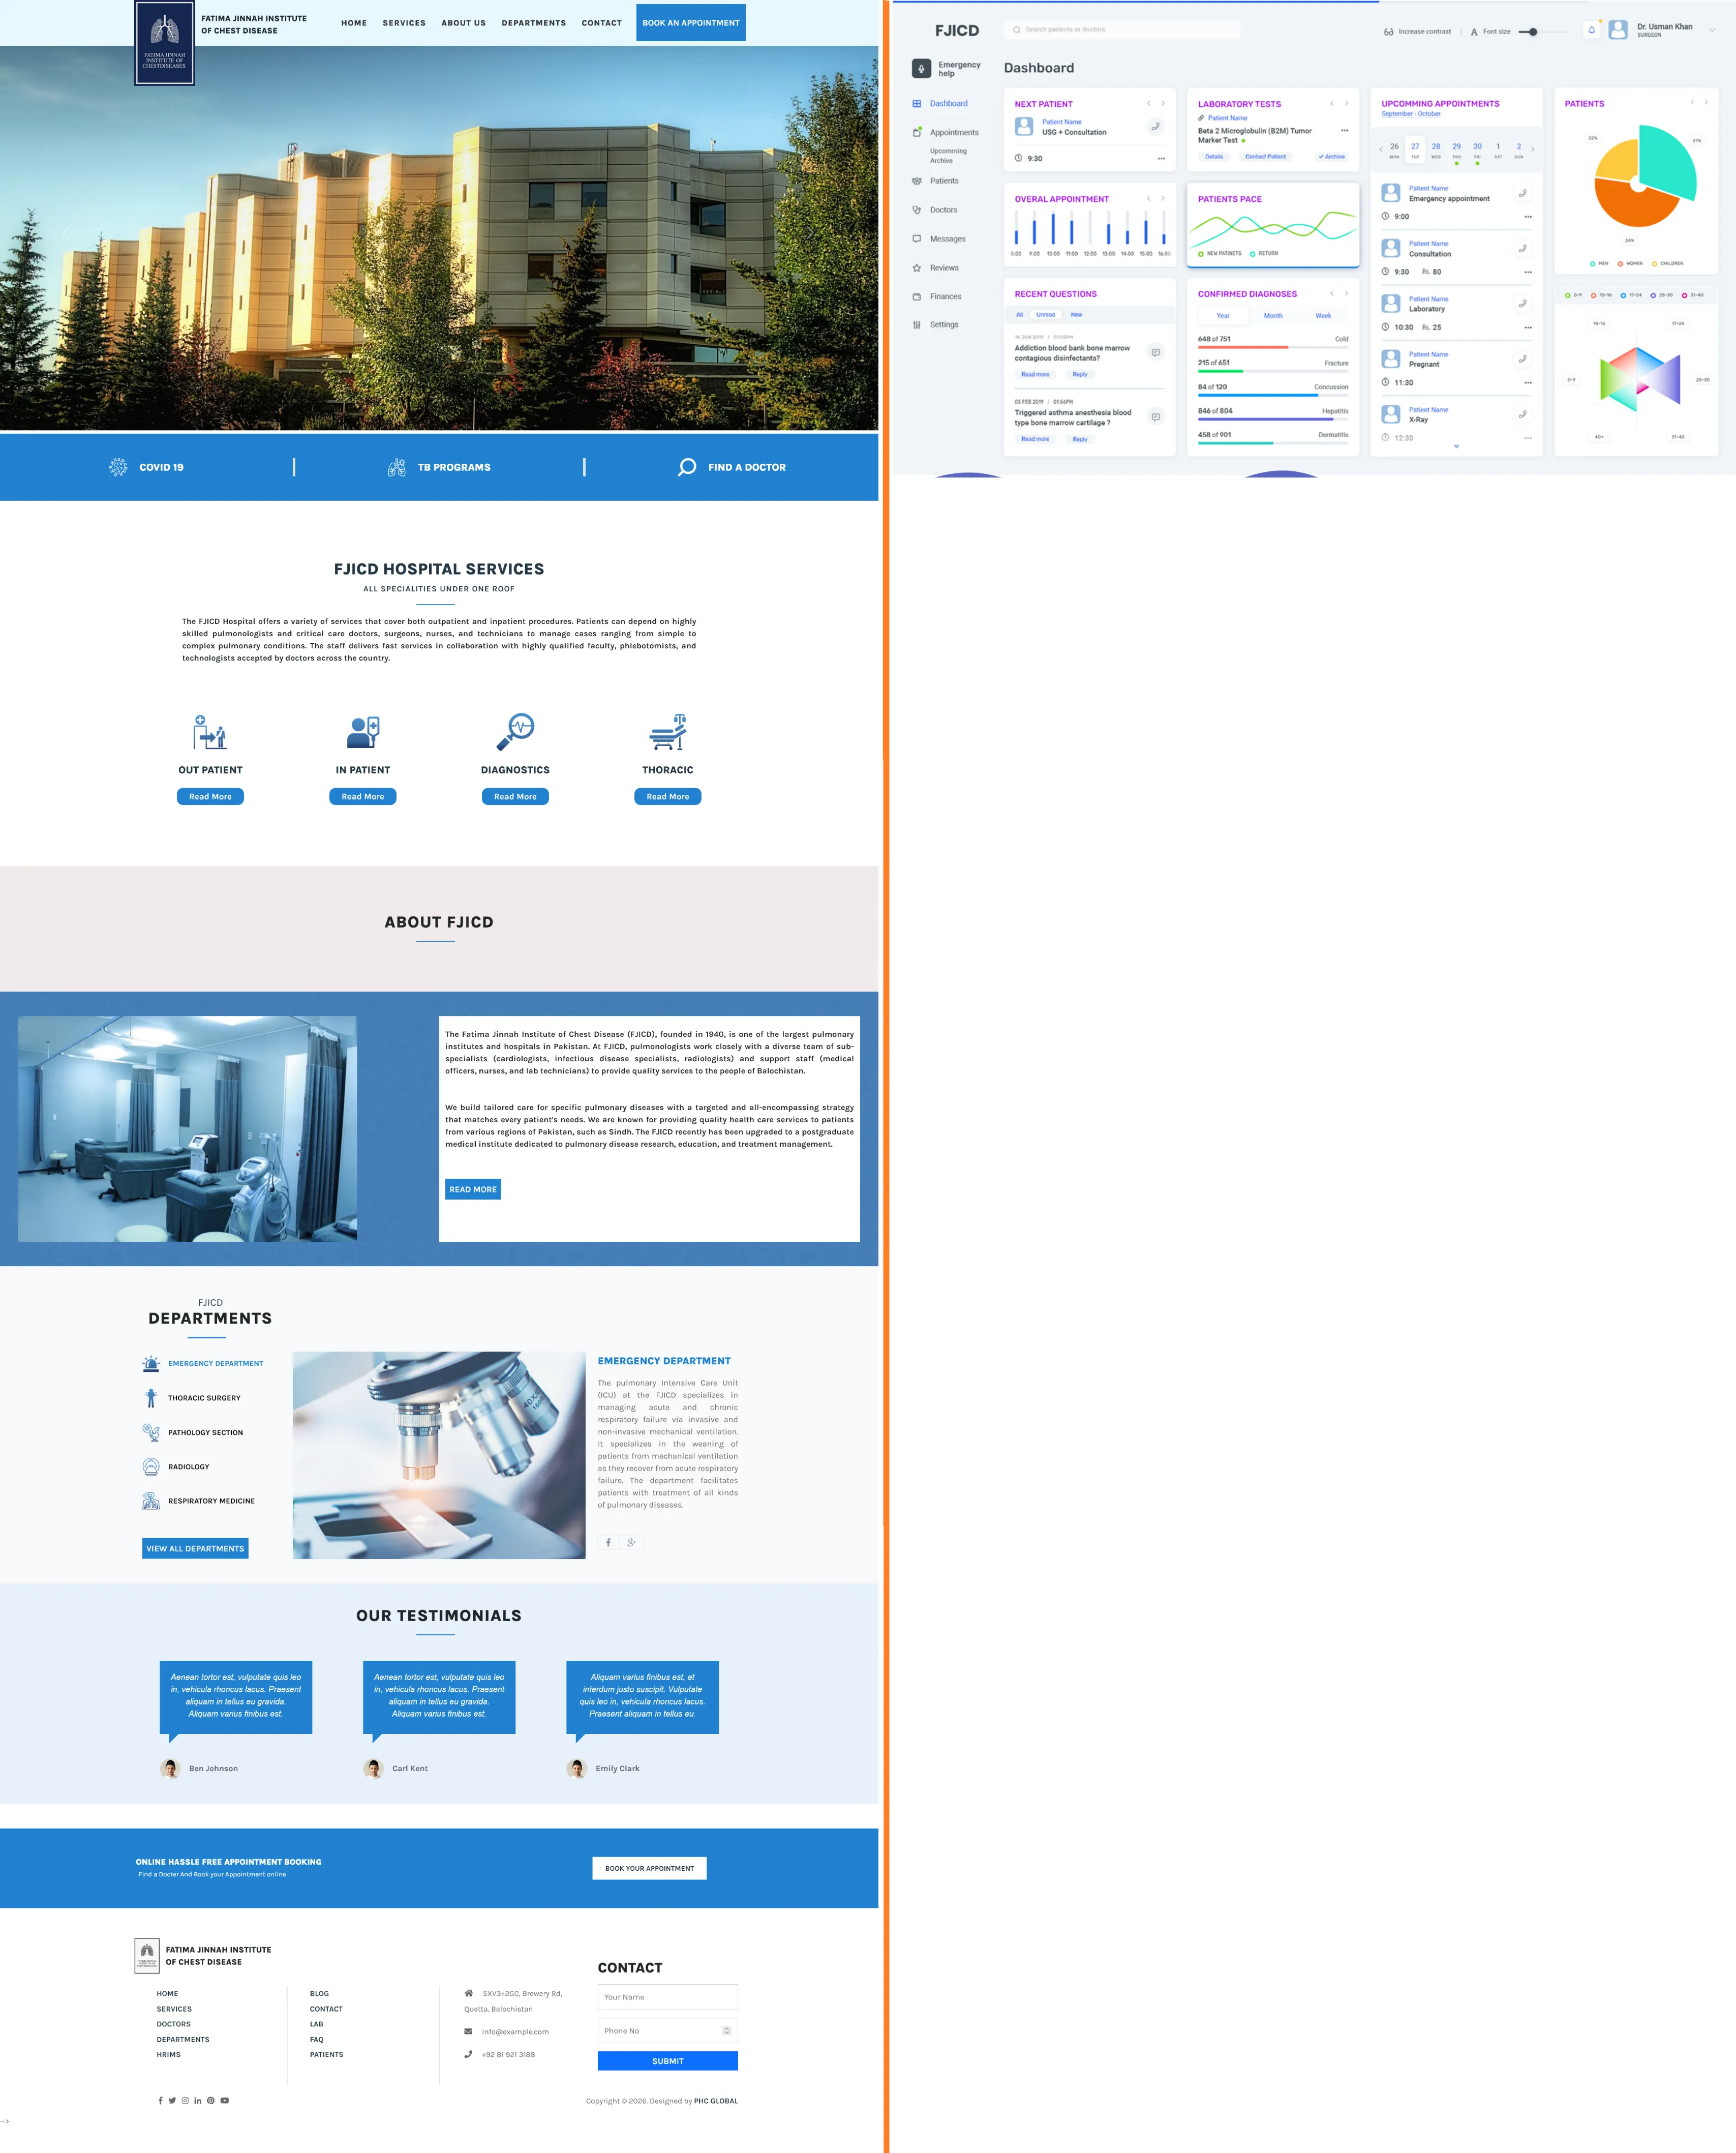The width and height of the screenshot is (1736, 2153).
Task: Click the COVID 19 banner icon
Action: (x=118, y=467)
